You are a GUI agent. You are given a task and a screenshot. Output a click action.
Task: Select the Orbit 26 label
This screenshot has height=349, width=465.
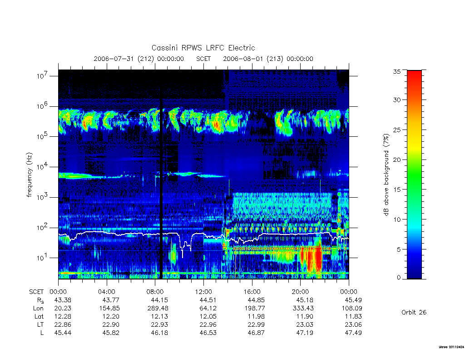click(414, 313)
